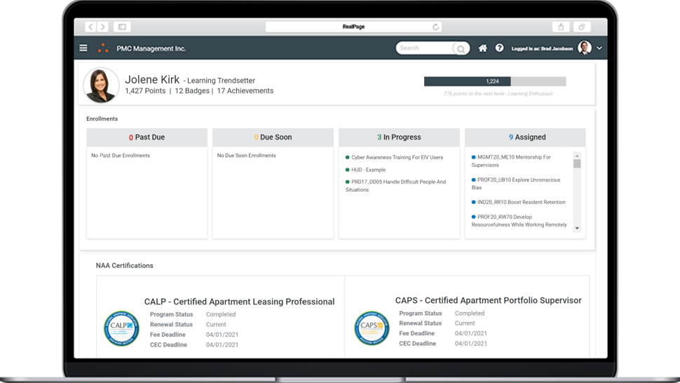Click the browser share icon
680x383 pixels.
click(560, 27)
